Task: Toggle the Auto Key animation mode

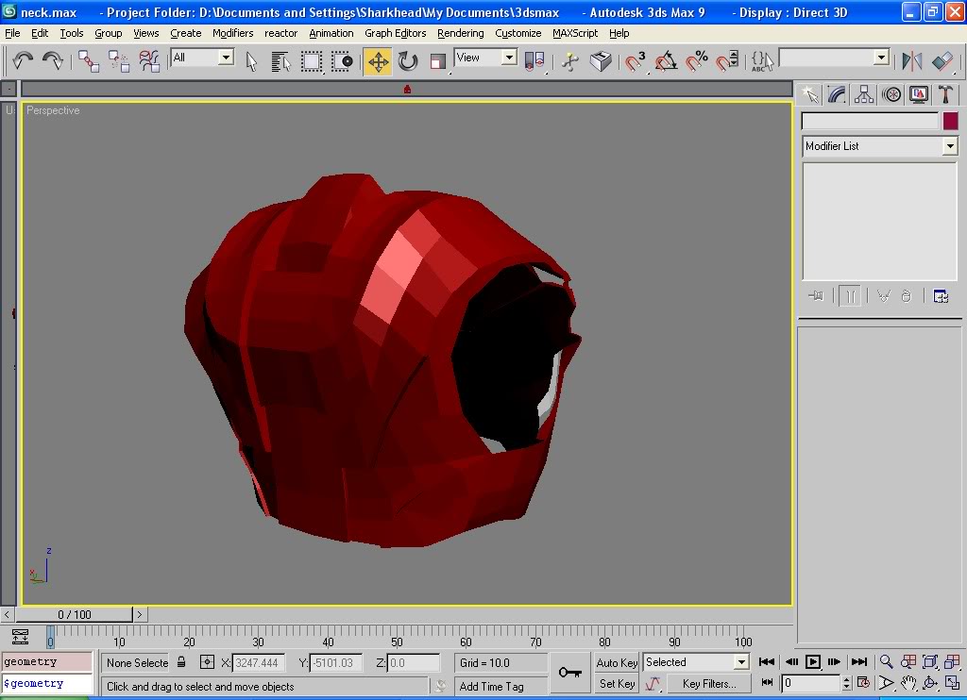Action: (617, 662)
